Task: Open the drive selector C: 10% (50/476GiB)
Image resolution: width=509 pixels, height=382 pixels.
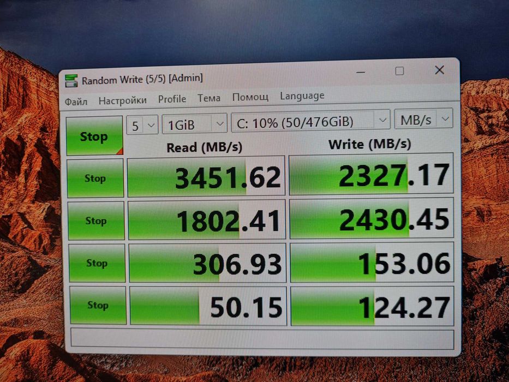Action: coord(310,121)
